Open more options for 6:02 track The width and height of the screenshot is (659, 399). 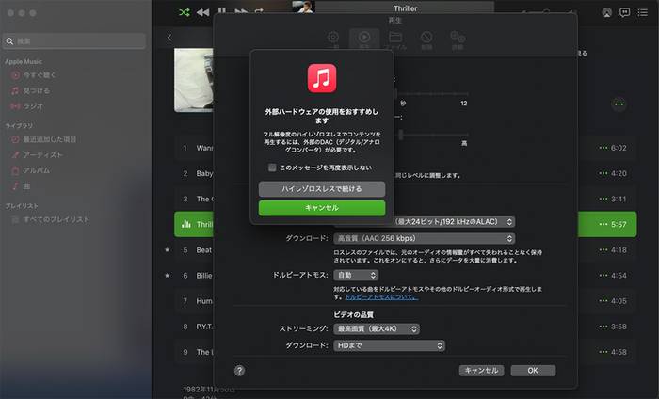coord(603,148)
